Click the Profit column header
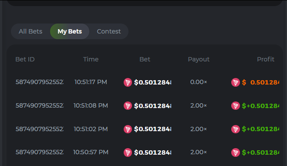287x166 pixels. 266,59
